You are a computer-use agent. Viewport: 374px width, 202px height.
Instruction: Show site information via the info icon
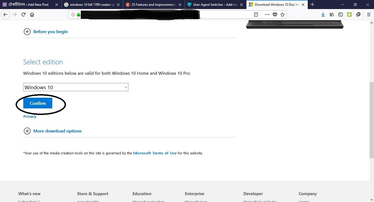(73, 15)
